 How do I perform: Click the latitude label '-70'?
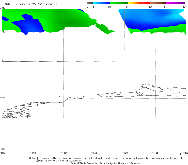[2, 61]
